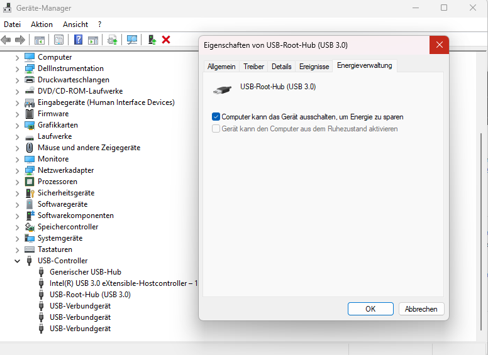Viewport: 488px width, 355px height.
Task: Expand the Firmware category
Action: [x=17, y=114]
